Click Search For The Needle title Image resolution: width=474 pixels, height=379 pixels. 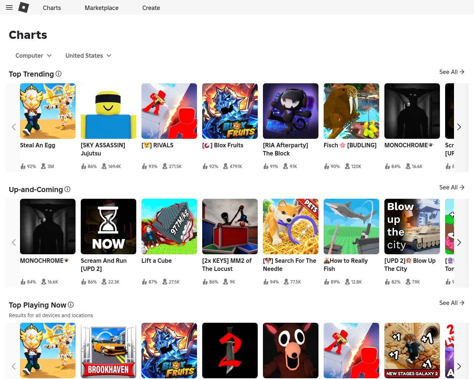point(290,265)
